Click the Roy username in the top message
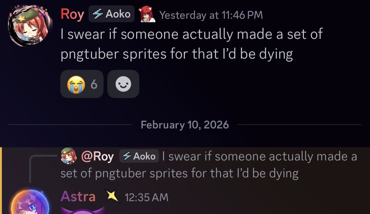Image resolution: width=370 pixels, height=214 pixels. 72,14
